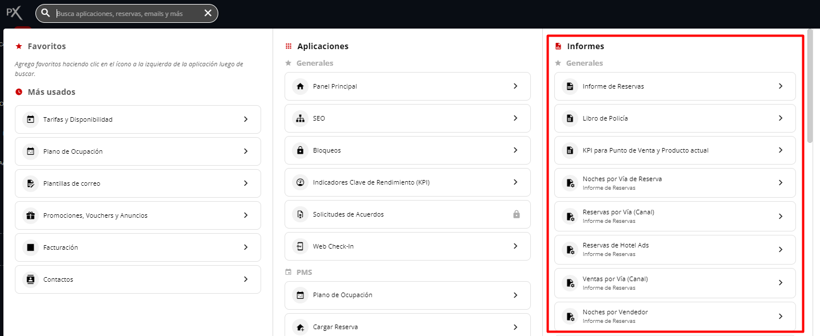Click the star beside Favoritos
This screenshot has width=820, height=336.
pyautogui.click(x=18, y=46)
